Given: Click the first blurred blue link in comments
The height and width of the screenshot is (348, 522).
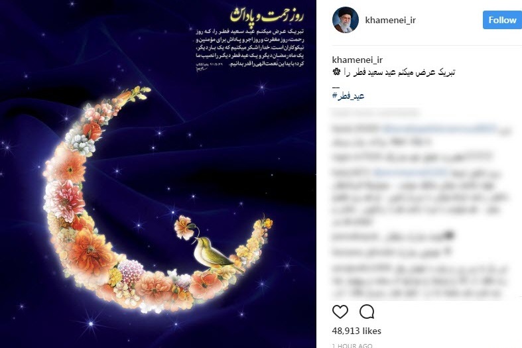Looking at the screenshot, I should point(440,129).
